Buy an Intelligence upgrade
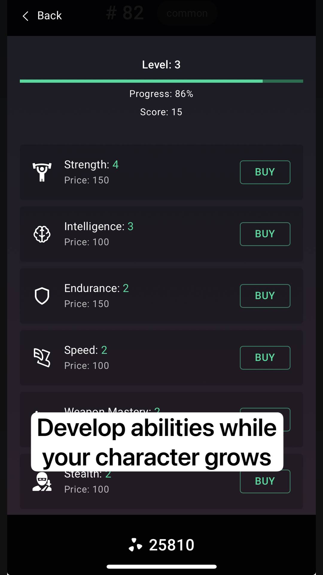 click(x=265, y=234)
